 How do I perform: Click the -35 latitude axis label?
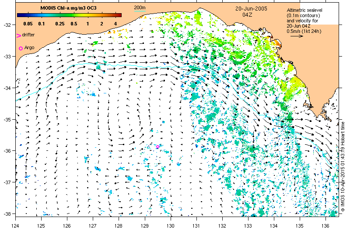coord(7,120)
